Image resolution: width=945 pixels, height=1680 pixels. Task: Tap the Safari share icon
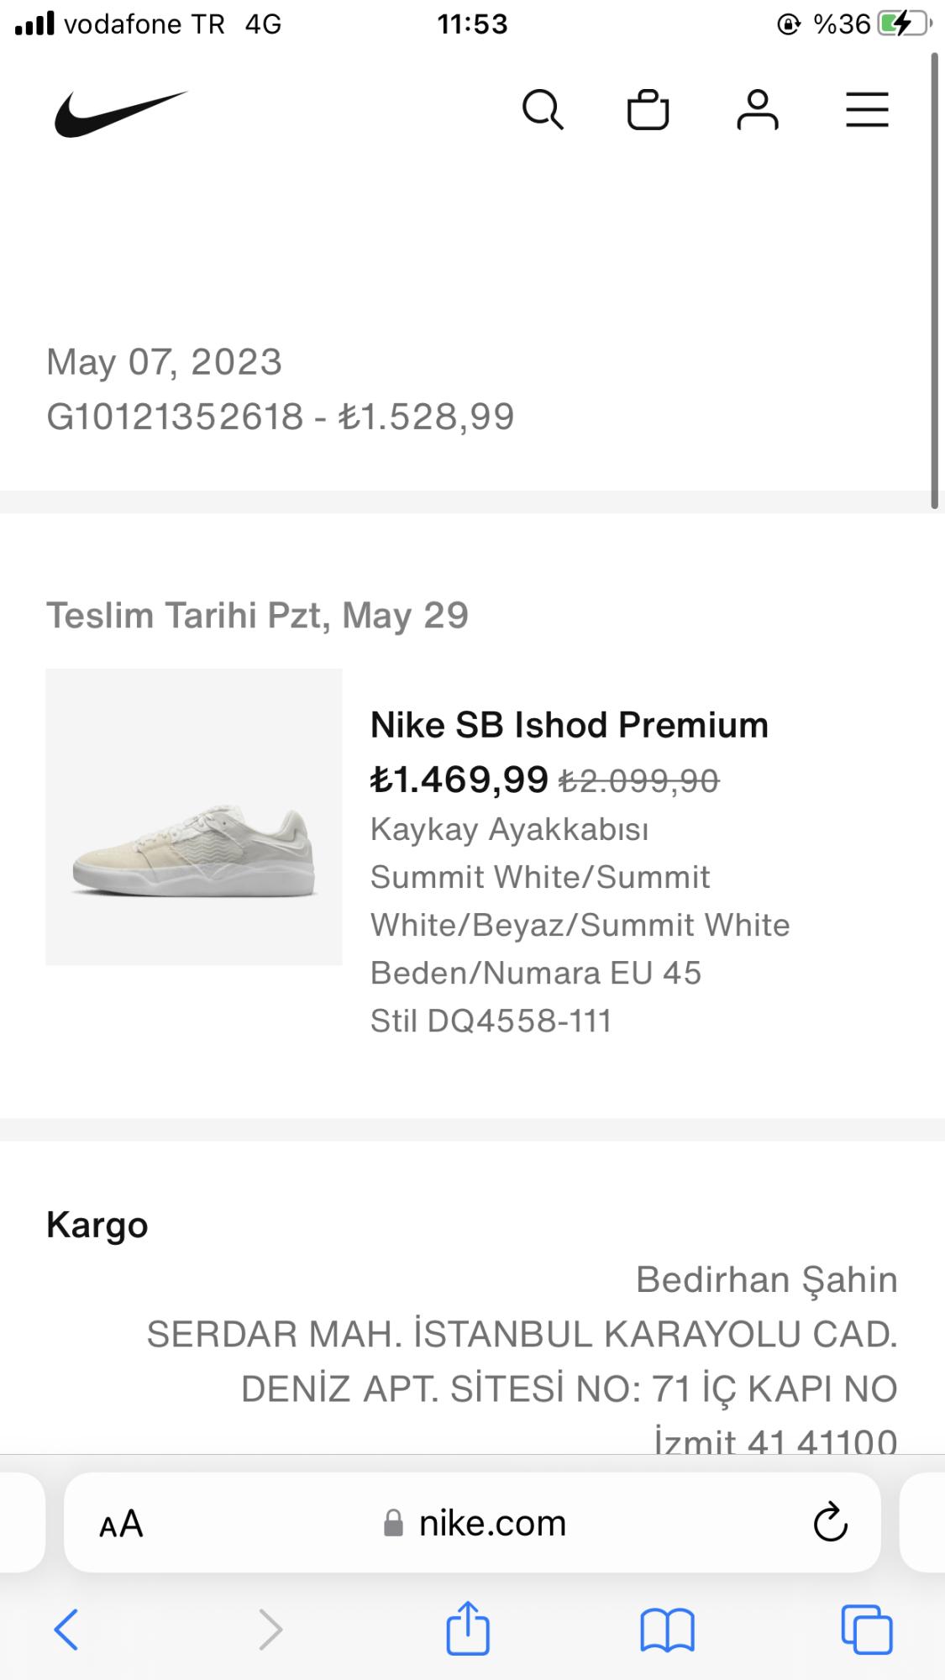click(x=468, y=1628)
